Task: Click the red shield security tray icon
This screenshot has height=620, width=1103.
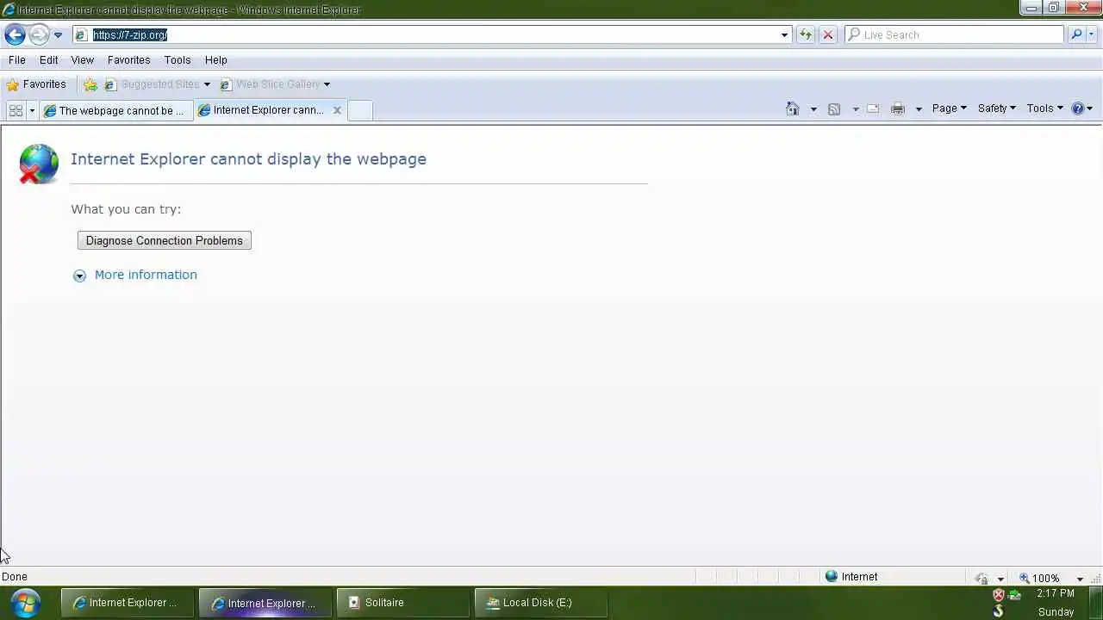Action: (999, 595)
